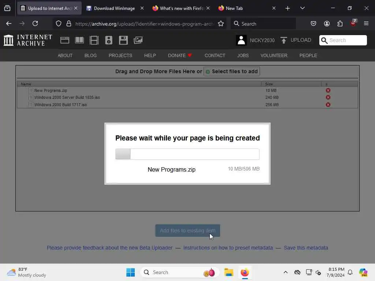Open the PEOPLE menu item
The height and width of the screenshot is (281, 375).
[308, 56]
